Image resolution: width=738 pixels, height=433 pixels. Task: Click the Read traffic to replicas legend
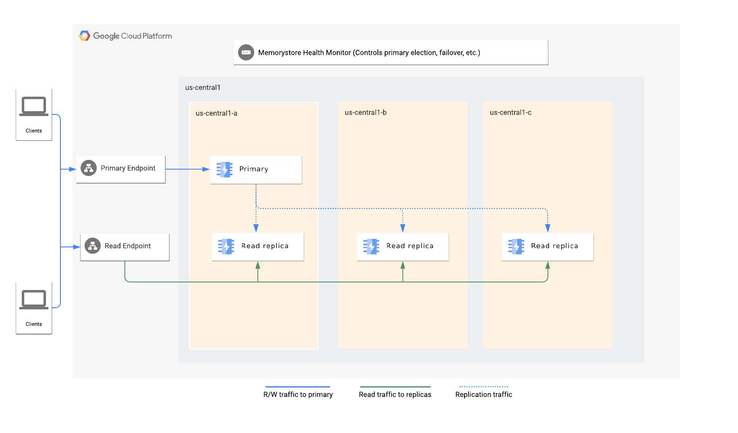pyautogui.click(x=395, y=394)
